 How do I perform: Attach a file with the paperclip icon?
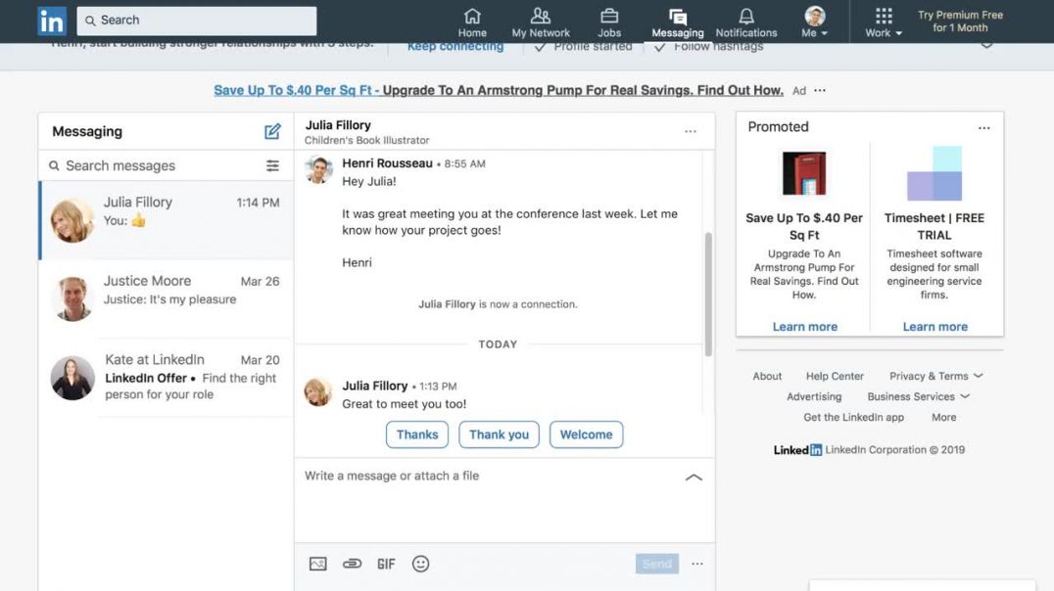tap(353, 565)
